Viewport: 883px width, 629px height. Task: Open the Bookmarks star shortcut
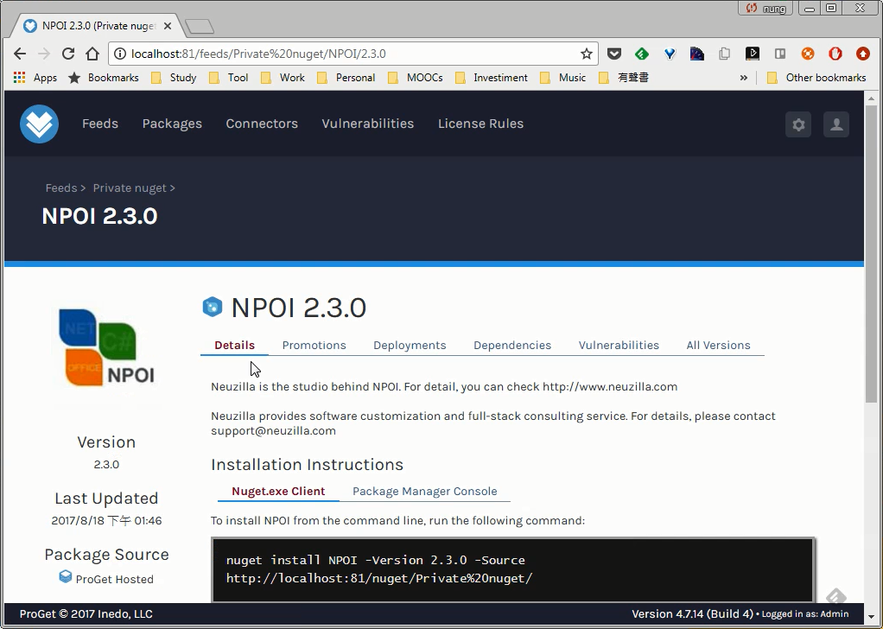coord(103,77)
